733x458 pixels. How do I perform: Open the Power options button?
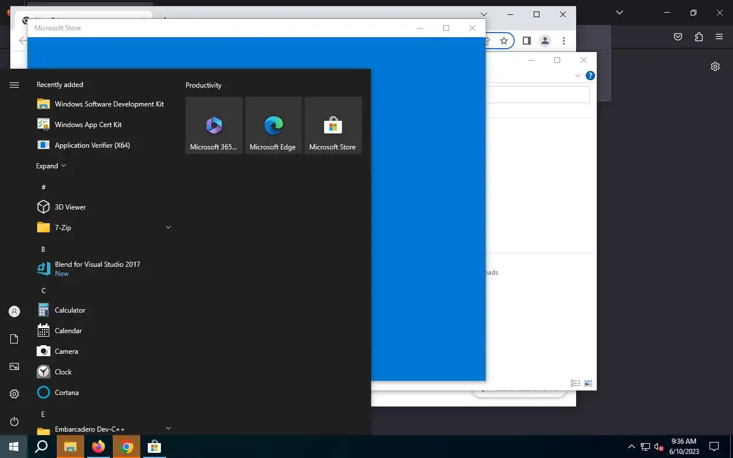[14, 421]
